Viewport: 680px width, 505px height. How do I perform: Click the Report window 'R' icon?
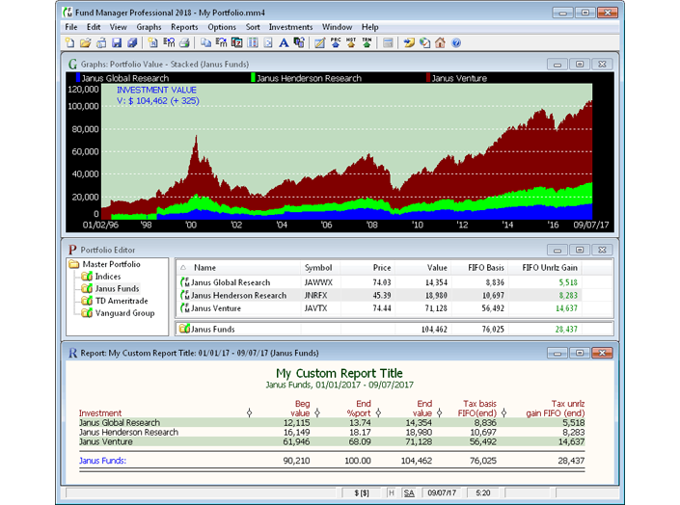73,353
